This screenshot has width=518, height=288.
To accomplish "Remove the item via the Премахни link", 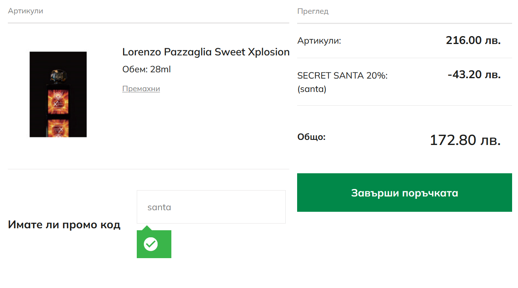I will point(141,89).
